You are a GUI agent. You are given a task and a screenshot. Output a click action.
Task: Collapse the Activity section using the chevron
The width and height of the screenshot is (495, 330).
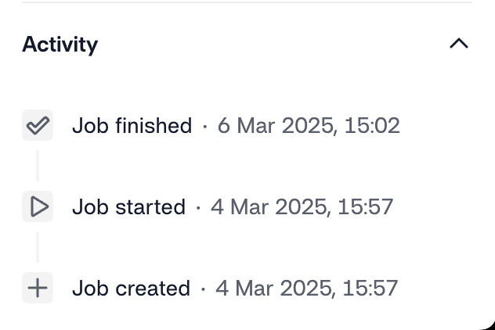point(459,44)
